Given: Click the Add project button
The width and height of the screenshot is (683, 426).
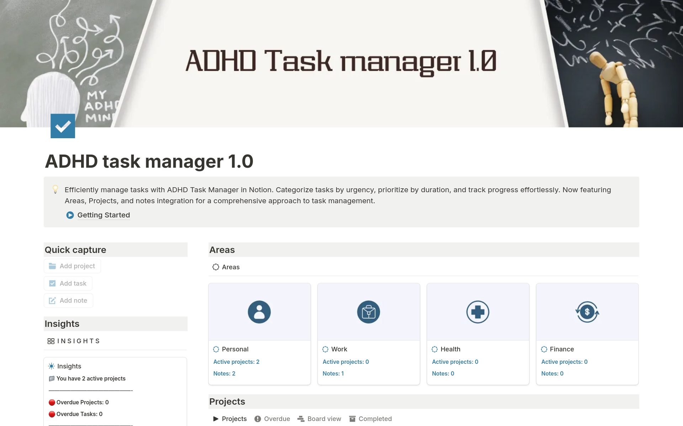Looking at the screenshot, I should coord(72,266).
